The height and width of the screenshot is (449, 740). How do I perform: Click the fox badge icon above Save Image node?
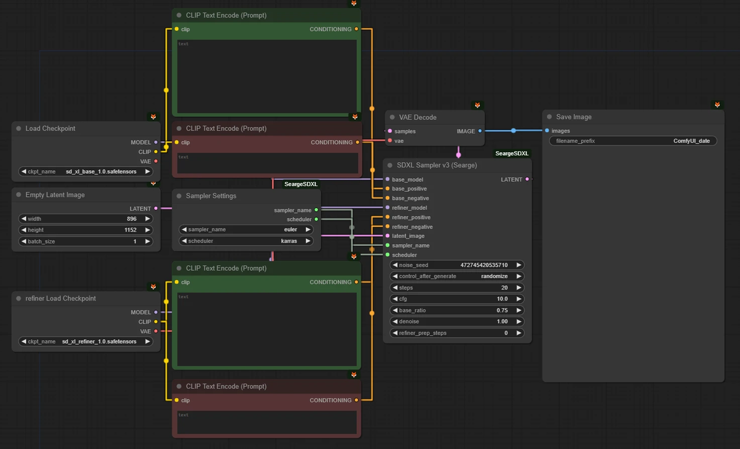coord(717,105)
